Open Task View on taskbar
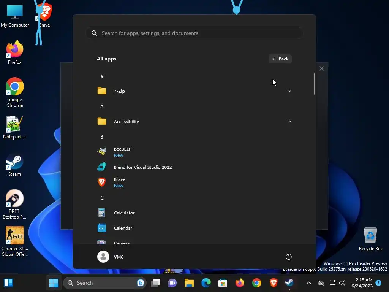The height and width of the screenshot is (292, 389). coord(156,283)
